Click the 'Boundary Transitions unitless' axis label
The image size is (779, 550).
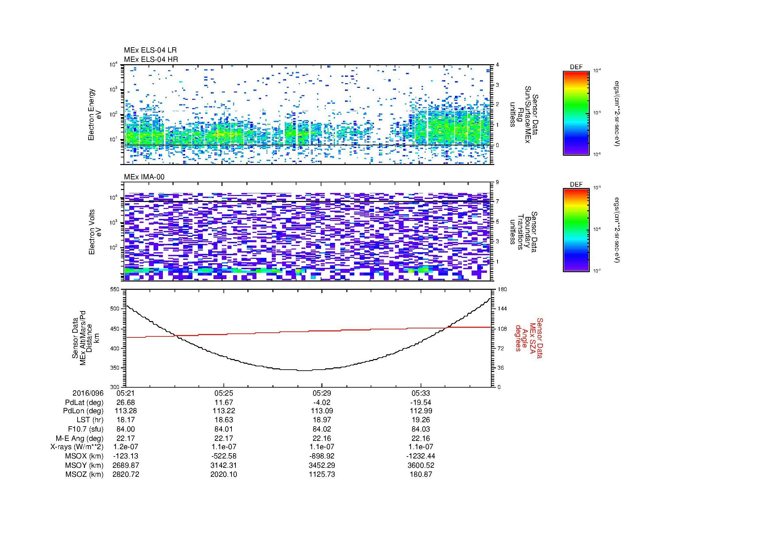click(x=524, y=232)
